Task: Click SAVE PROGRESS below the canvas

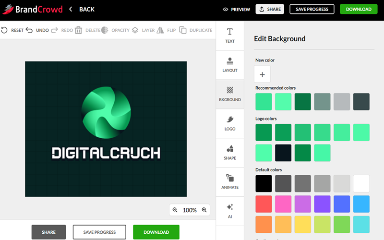Action: 99,232
